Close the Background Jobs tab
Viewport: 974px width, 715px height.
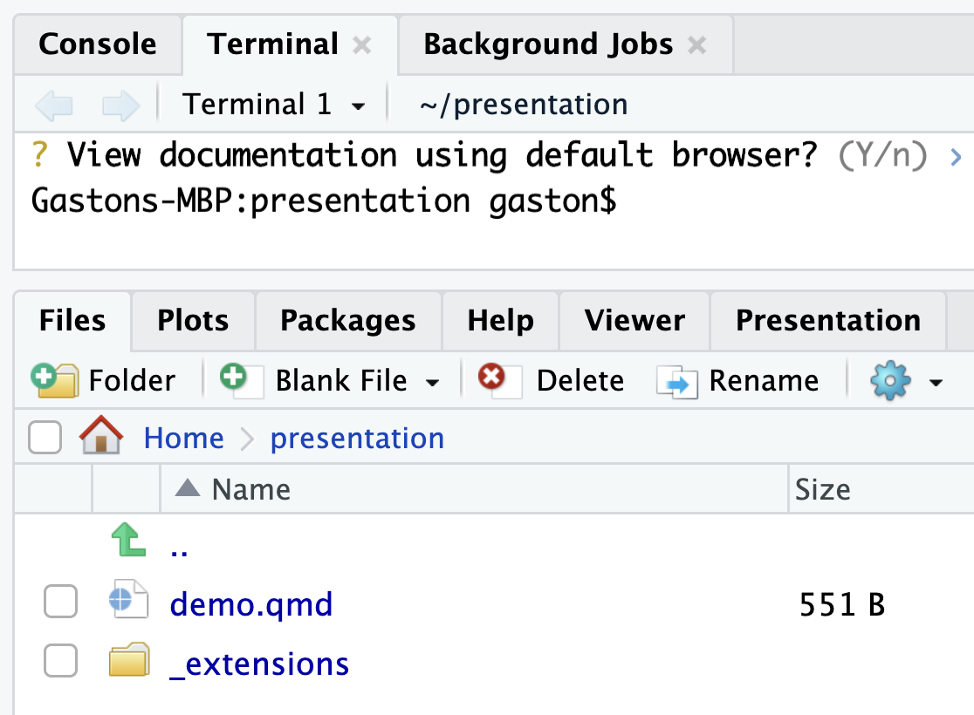[697, 44]
